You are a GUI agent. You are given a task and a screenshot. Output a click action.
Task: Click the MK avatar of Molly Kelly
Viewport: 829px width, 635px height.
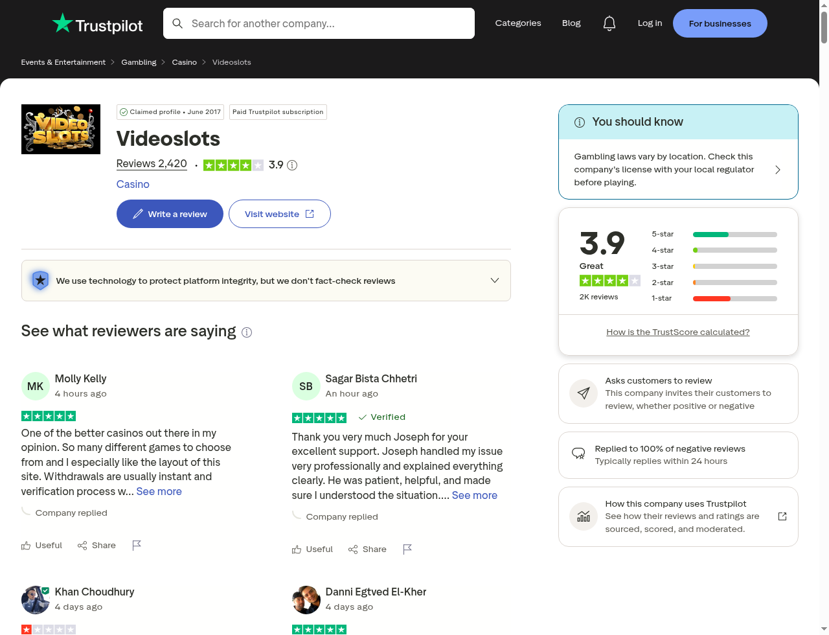(x=36, y=386)
